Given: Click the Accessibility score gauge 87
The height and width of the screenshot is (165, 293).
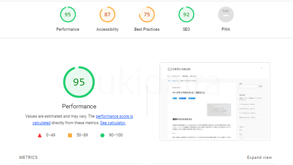Looking at the screenshot, I should (107, 14).
